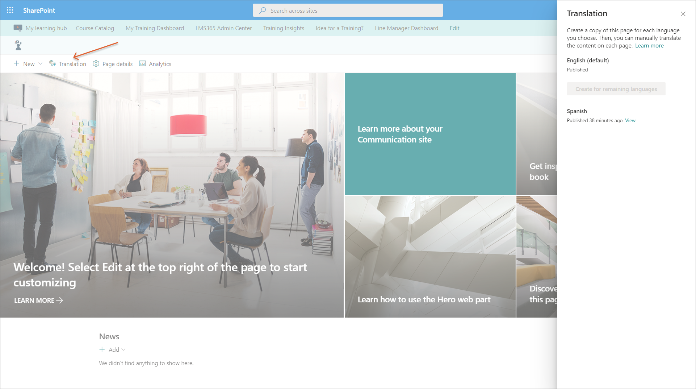Click the site logo person icon

18,45
